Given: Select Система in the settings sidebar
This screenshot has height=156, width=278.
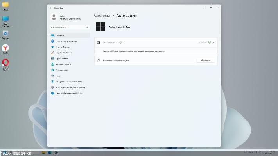Looking at the screenshot, I should [70, 35].
